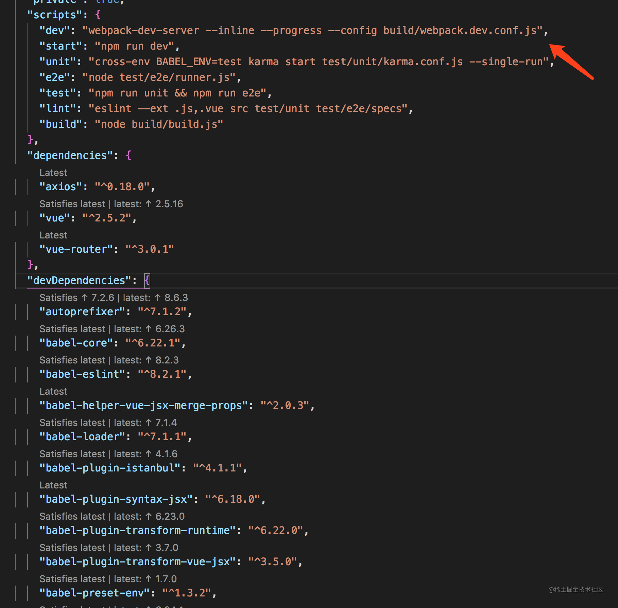
Task: Click the opening brace after devDependencies
Action: [x=147, y=281]
